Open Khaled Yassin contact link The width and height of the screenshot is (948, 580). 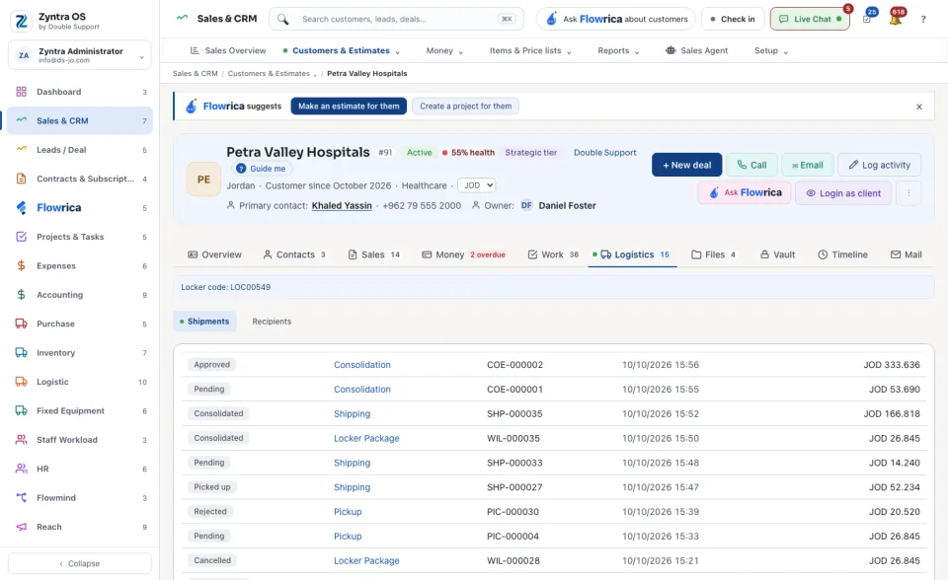(342, 206)
